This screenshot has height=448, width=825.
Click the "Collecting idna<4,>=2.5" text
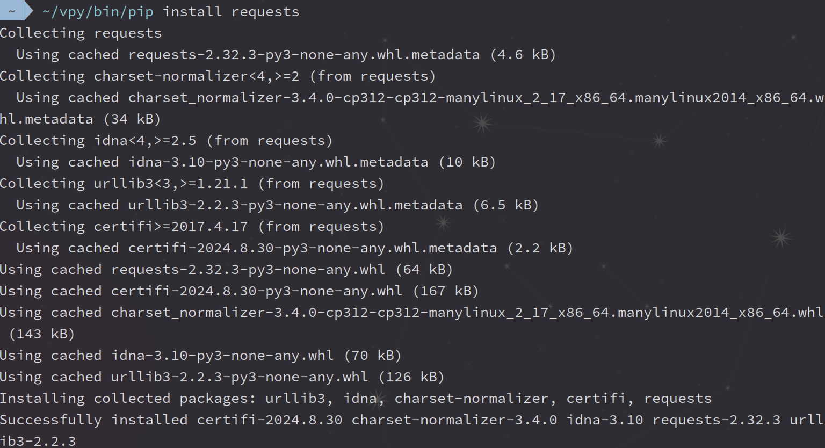click(98, 141)
